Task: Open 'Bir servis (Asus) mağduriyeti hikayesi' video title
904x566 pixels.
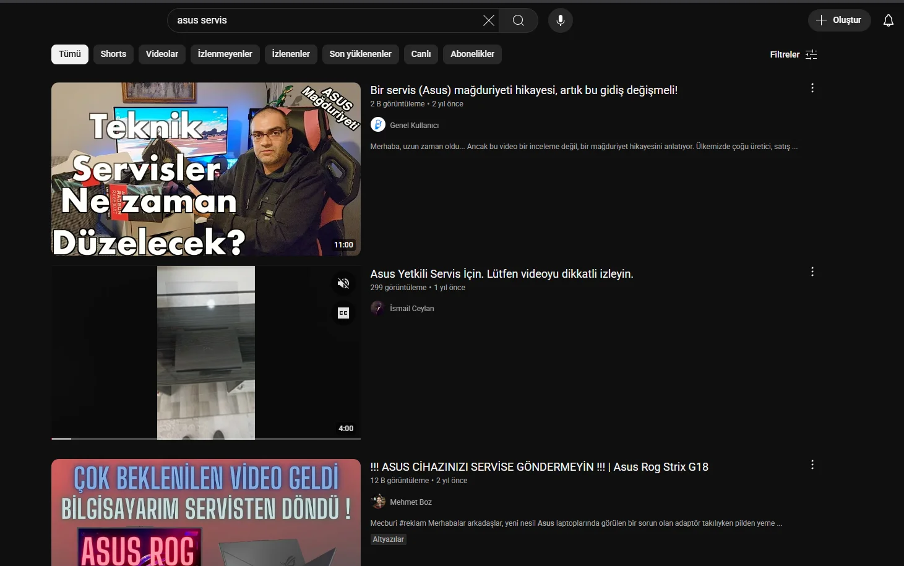Action: tap(524, 90)
